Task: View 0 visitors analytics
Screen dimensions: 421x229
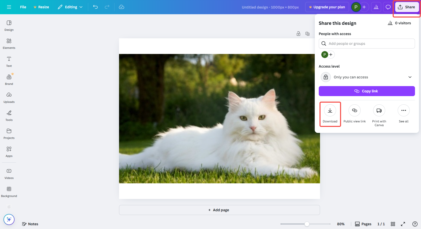Action: [399, 23]
